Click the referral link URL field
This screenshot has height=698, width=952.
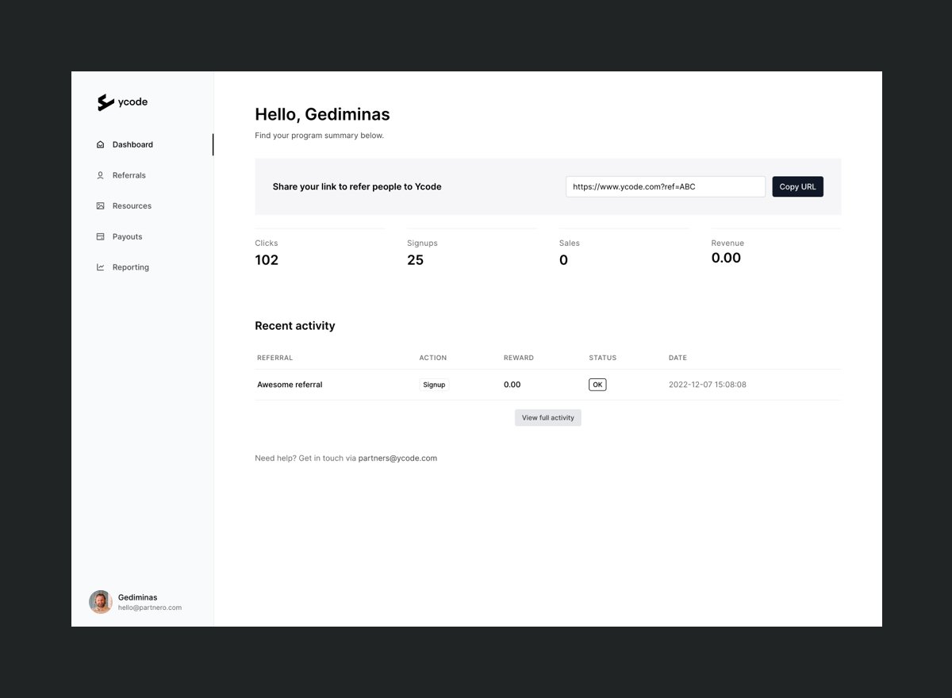click(x=666, y=186)
